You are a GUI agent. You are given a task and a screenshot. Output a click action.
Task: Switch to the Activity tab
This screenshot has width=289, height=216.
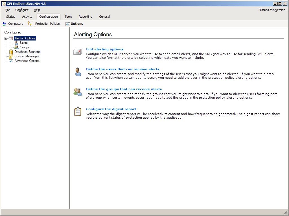pos(27,17)
